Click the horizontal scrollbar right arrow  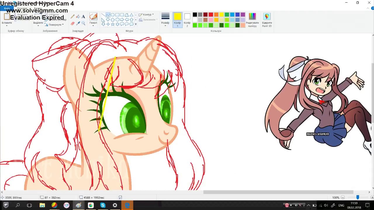(x=369, y=192)
